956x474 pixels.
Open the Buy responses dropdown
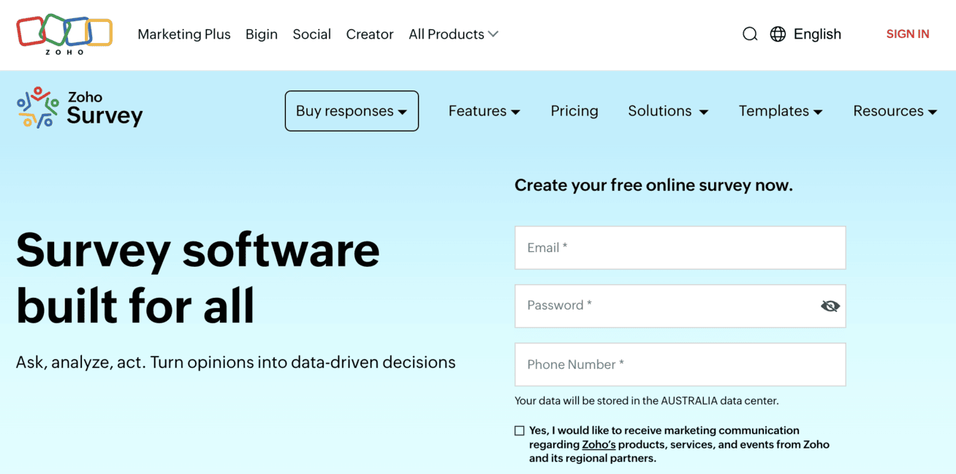[352, 111]
